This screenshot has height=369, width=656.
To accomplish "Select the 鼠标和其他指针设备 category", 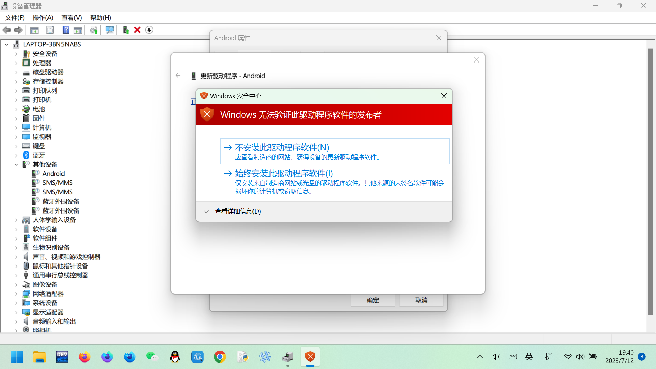I will [60, 266].
